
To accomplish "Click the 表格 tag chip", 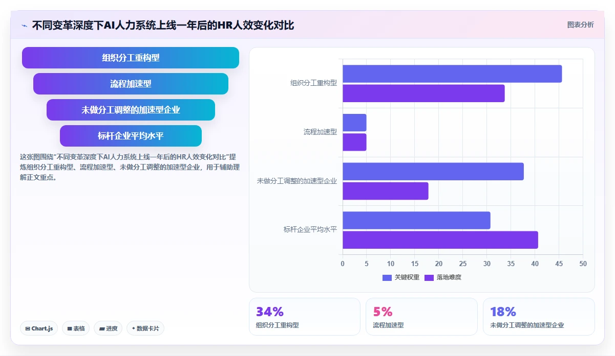I will (x=76, y=328).
